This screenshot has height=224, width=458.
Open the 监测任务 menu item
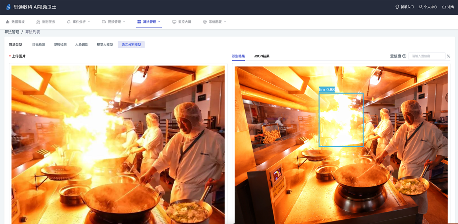click(45, 22)
